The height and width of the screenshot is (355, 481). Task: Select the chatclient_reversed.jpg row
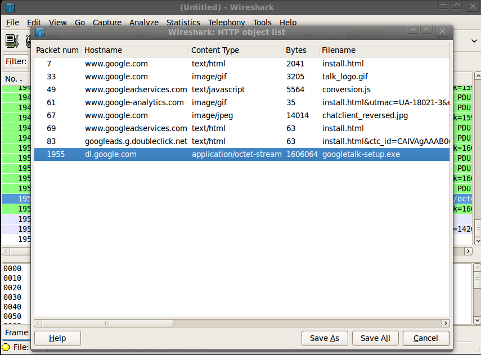pyautogui.click(x=242, y=115)
